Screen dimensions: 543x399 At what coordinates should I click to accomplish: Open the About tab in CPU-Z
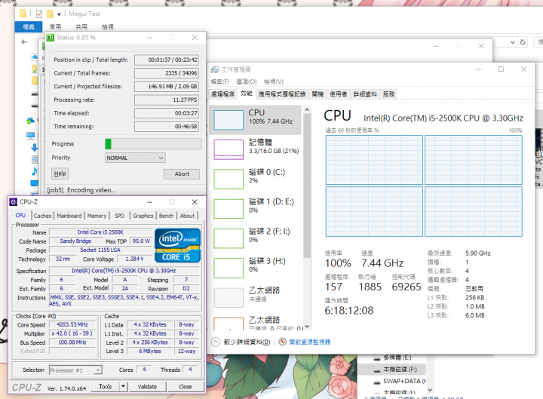coord(187,216)
